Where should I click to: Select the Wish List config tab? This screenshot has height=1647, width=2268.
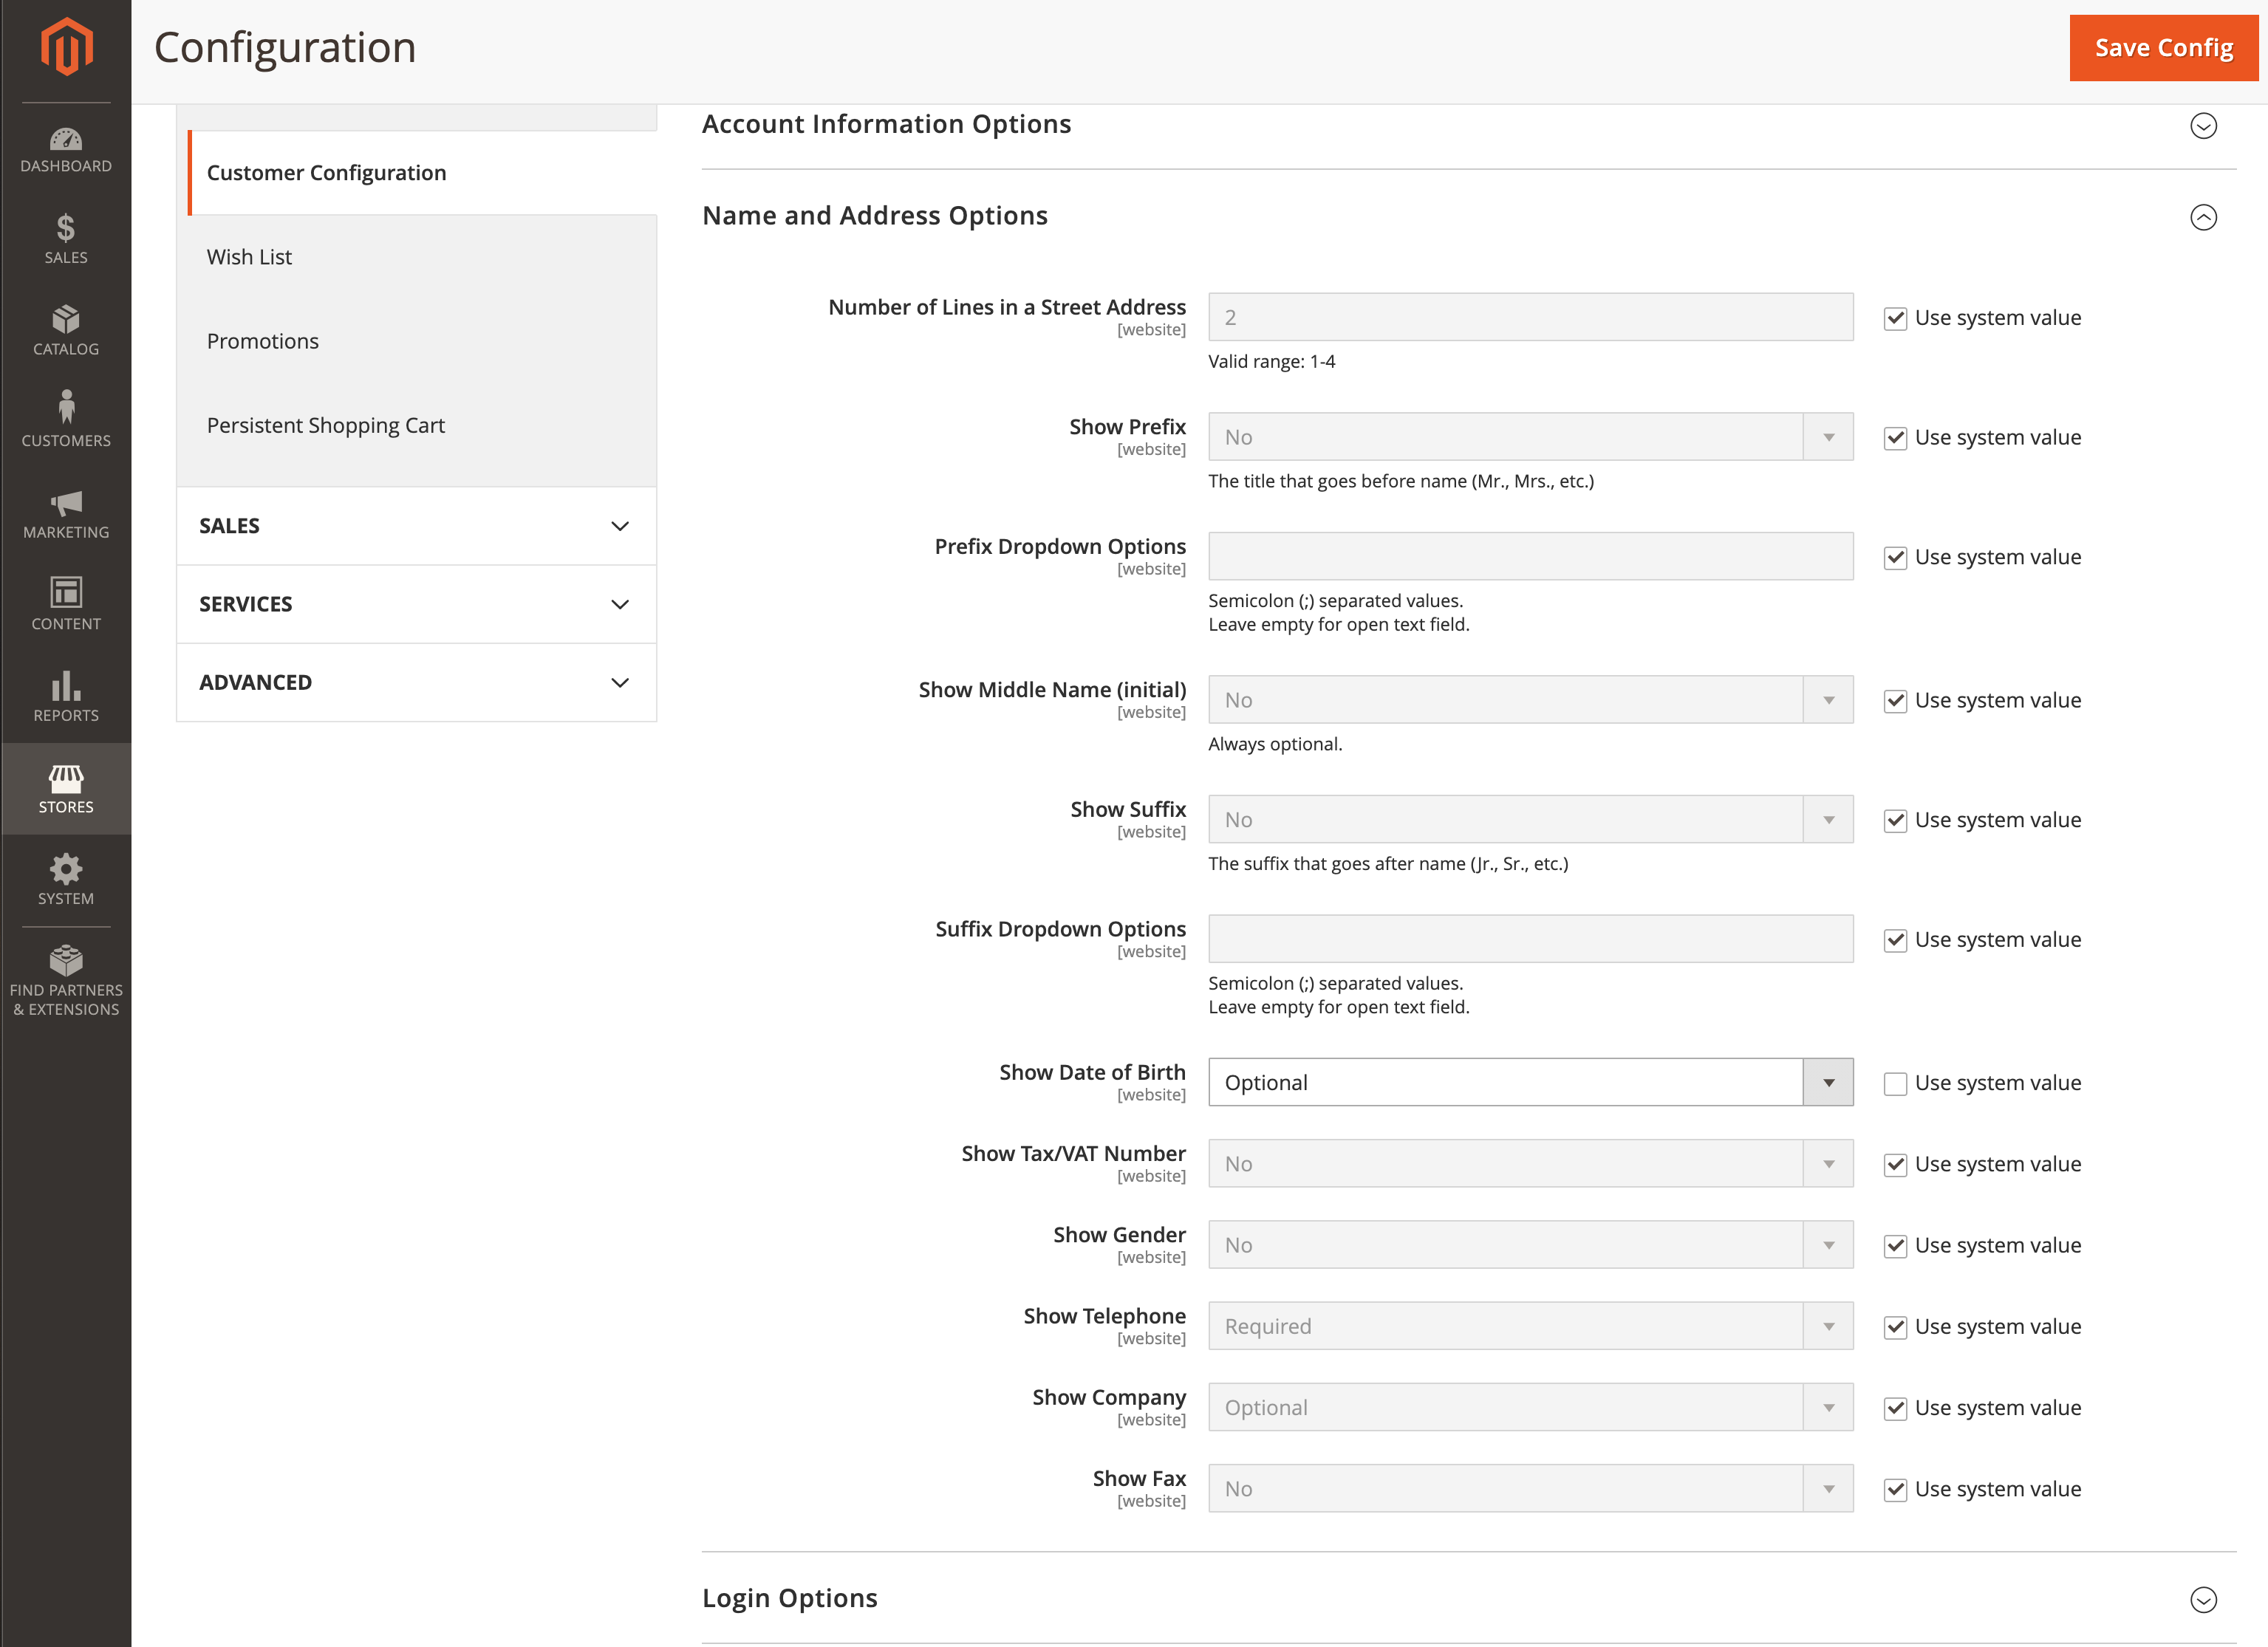[250, 257]
